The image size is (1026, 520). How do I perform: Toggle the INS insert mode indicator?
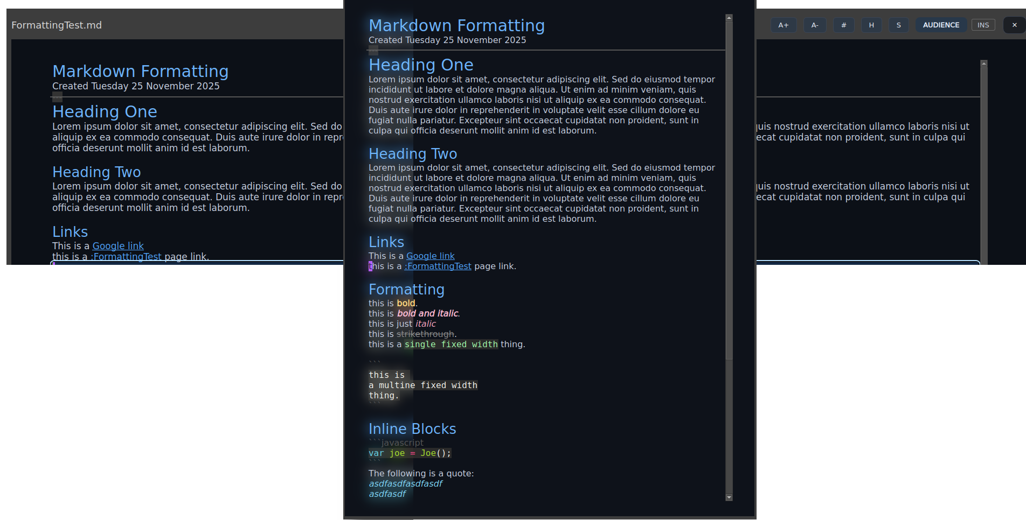[982, 25]
